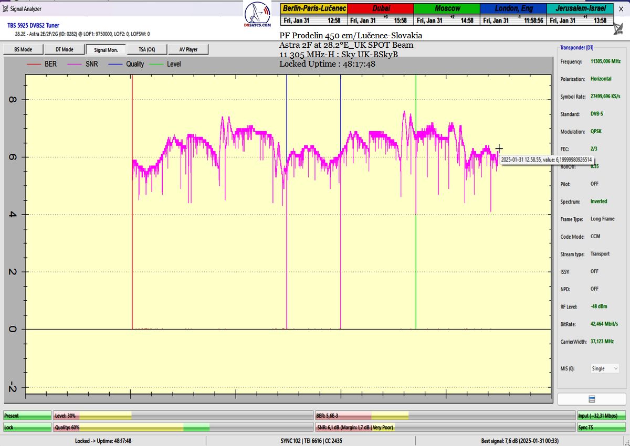Switch to DT Mode tab
The width and height of the screenshot is (630, 446).
click(x=64, y=49)
